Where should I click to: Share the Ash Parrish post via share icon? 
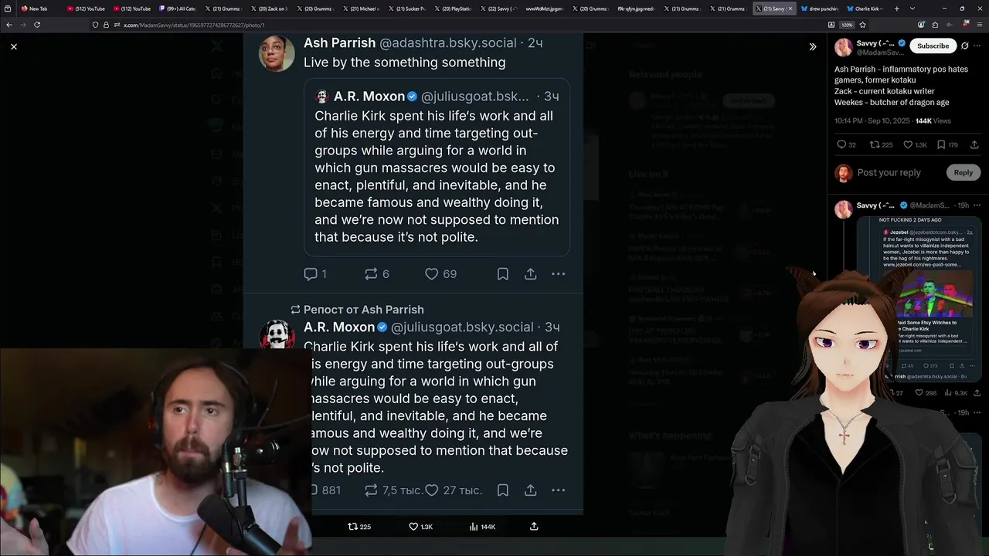point(531,274)
